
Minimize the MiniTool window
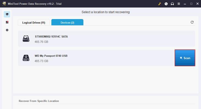(x=185, y=4)
